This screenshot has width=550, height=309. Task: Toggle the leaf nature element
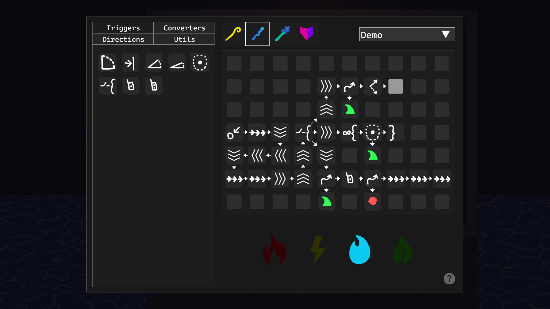[402, 249]
